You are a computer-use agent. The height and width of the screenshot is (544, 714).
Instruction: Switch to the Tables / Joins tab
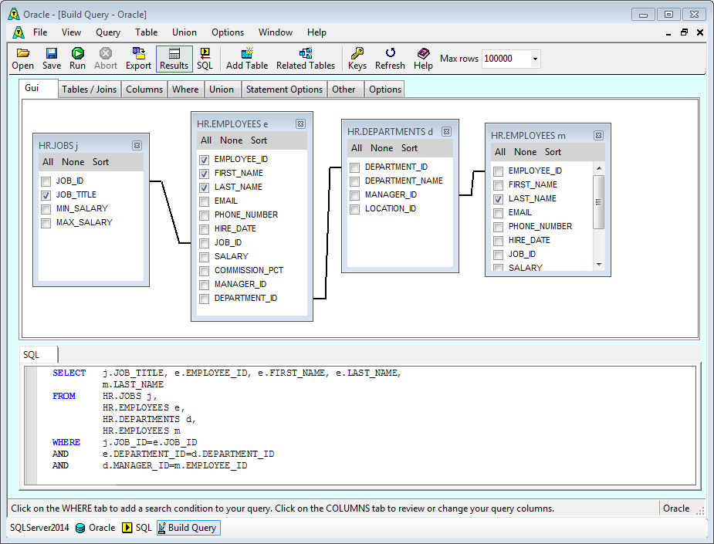90,90
